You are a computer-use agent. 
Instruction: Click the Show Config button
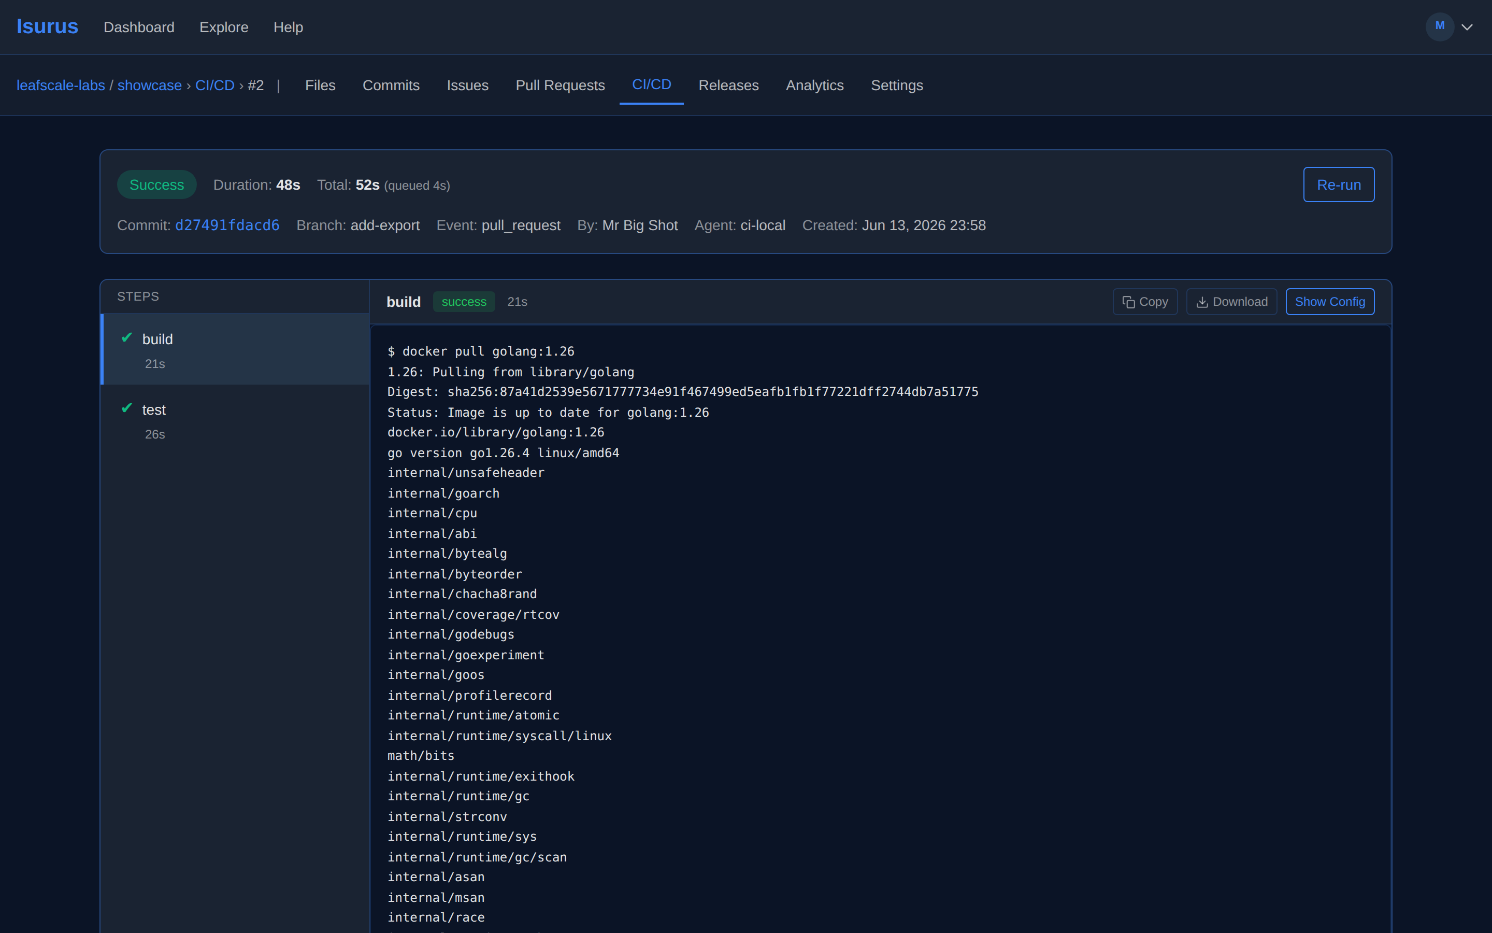tap(1330, 302)
